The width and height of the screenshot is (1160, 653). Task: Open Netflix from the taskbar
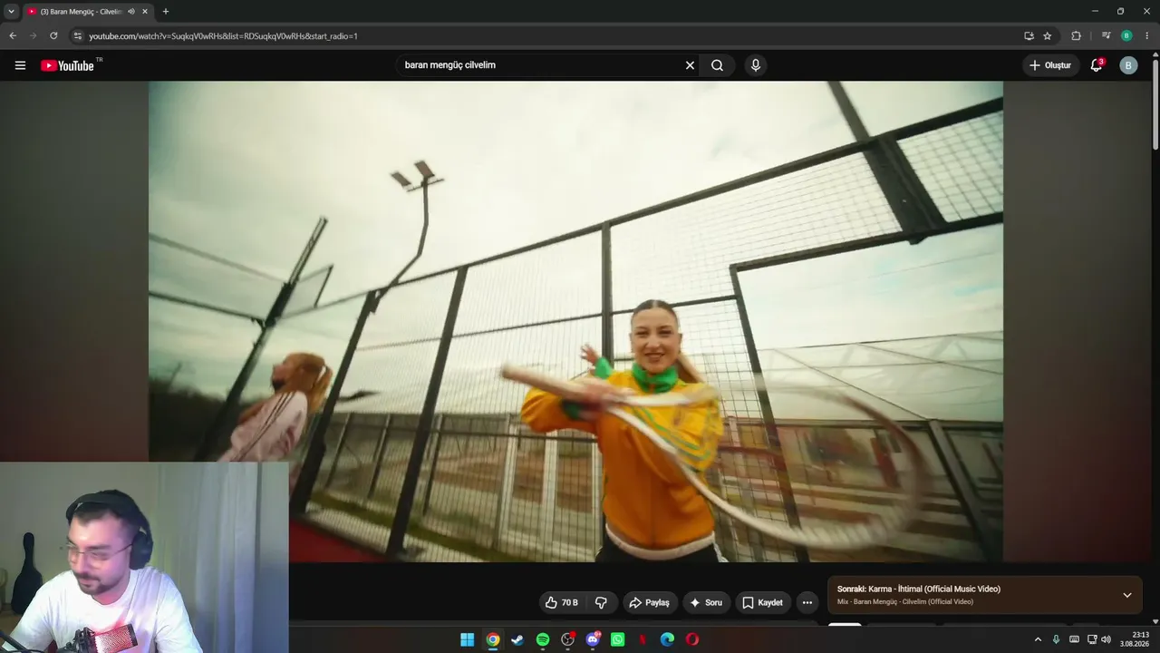point(643,639)
